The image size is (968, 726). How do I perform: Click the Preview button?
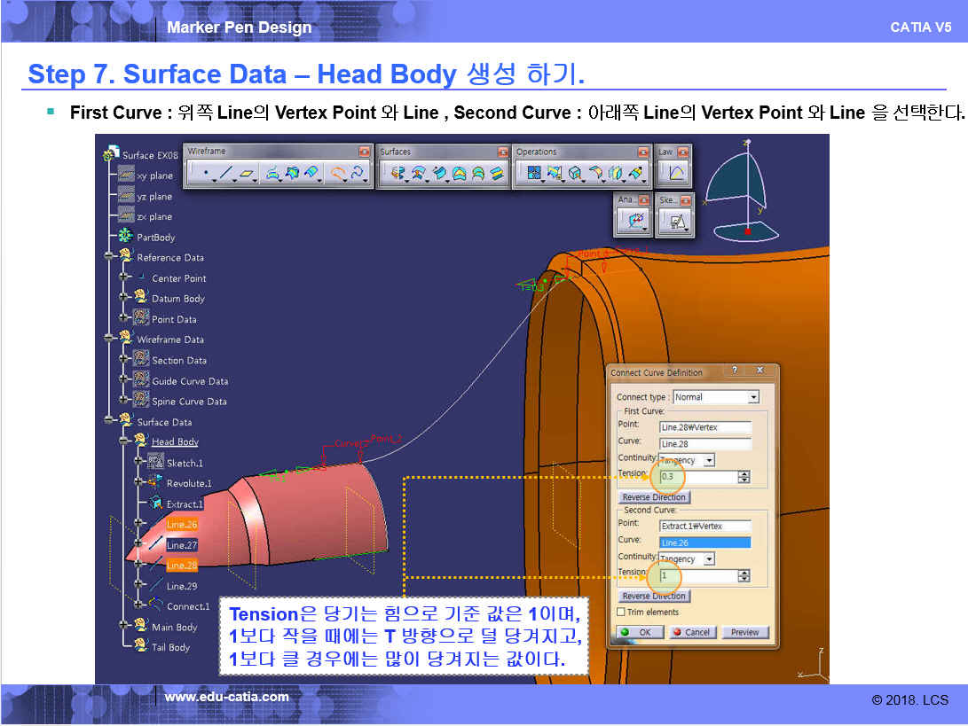coord(744,632)
